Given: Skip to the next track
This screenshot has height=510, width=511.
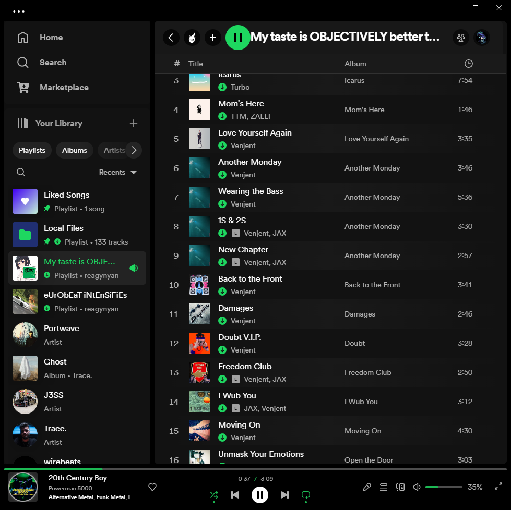Looking at the screenshot, I should [x=285, y=495].
